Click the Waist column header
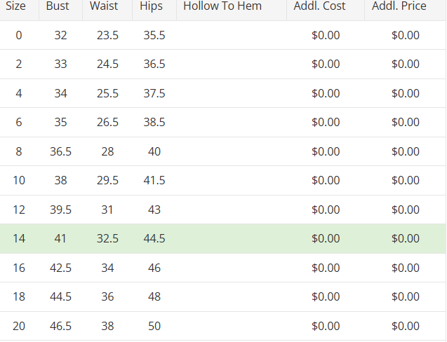The width and height of the screenshot is (447, 342). point(104,6)
